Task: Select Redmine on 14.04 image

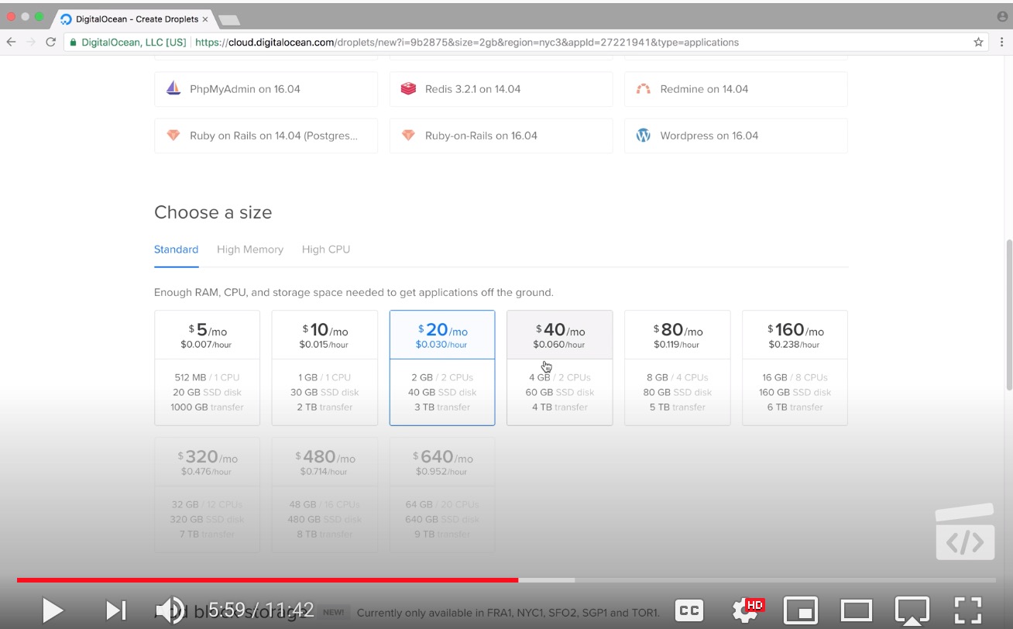Action: click(x=736, y=89)
